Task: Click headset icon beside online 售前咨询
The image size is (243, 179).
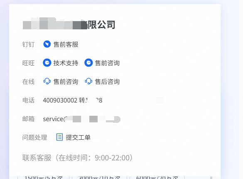Action: point(47,81)
